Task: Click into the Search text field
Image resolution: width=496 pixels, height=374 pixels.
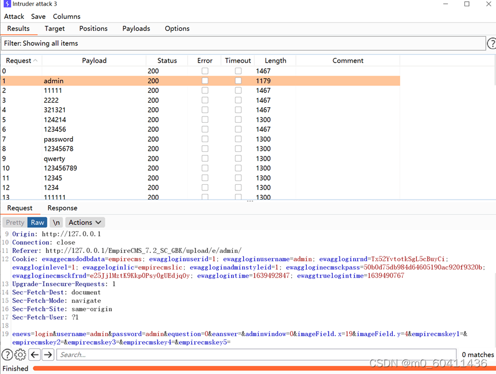Action: (x=256, y=354)
